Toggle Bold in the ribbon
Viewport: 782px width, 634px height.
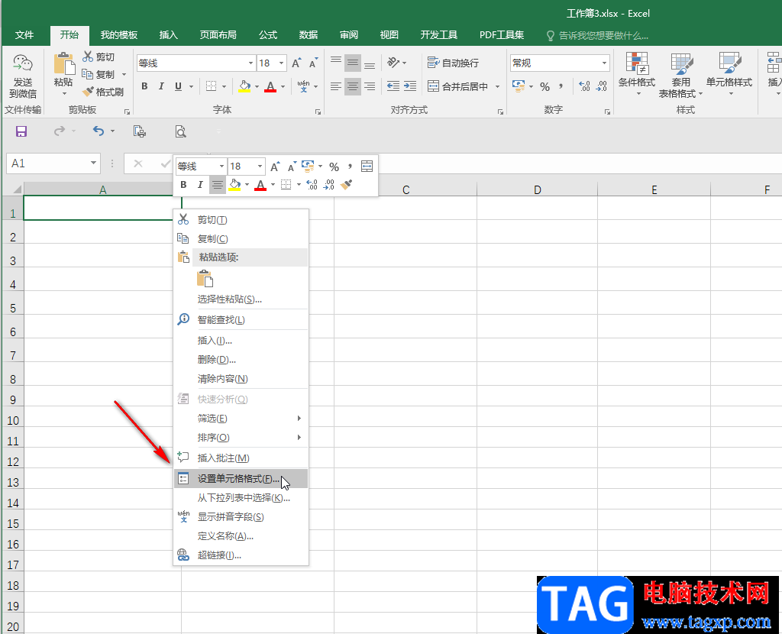coord(144,86)
